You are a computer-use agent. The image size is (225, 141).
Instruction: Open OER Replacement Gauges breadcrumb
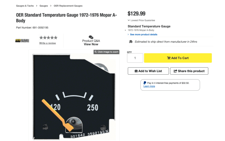[68, 6]
